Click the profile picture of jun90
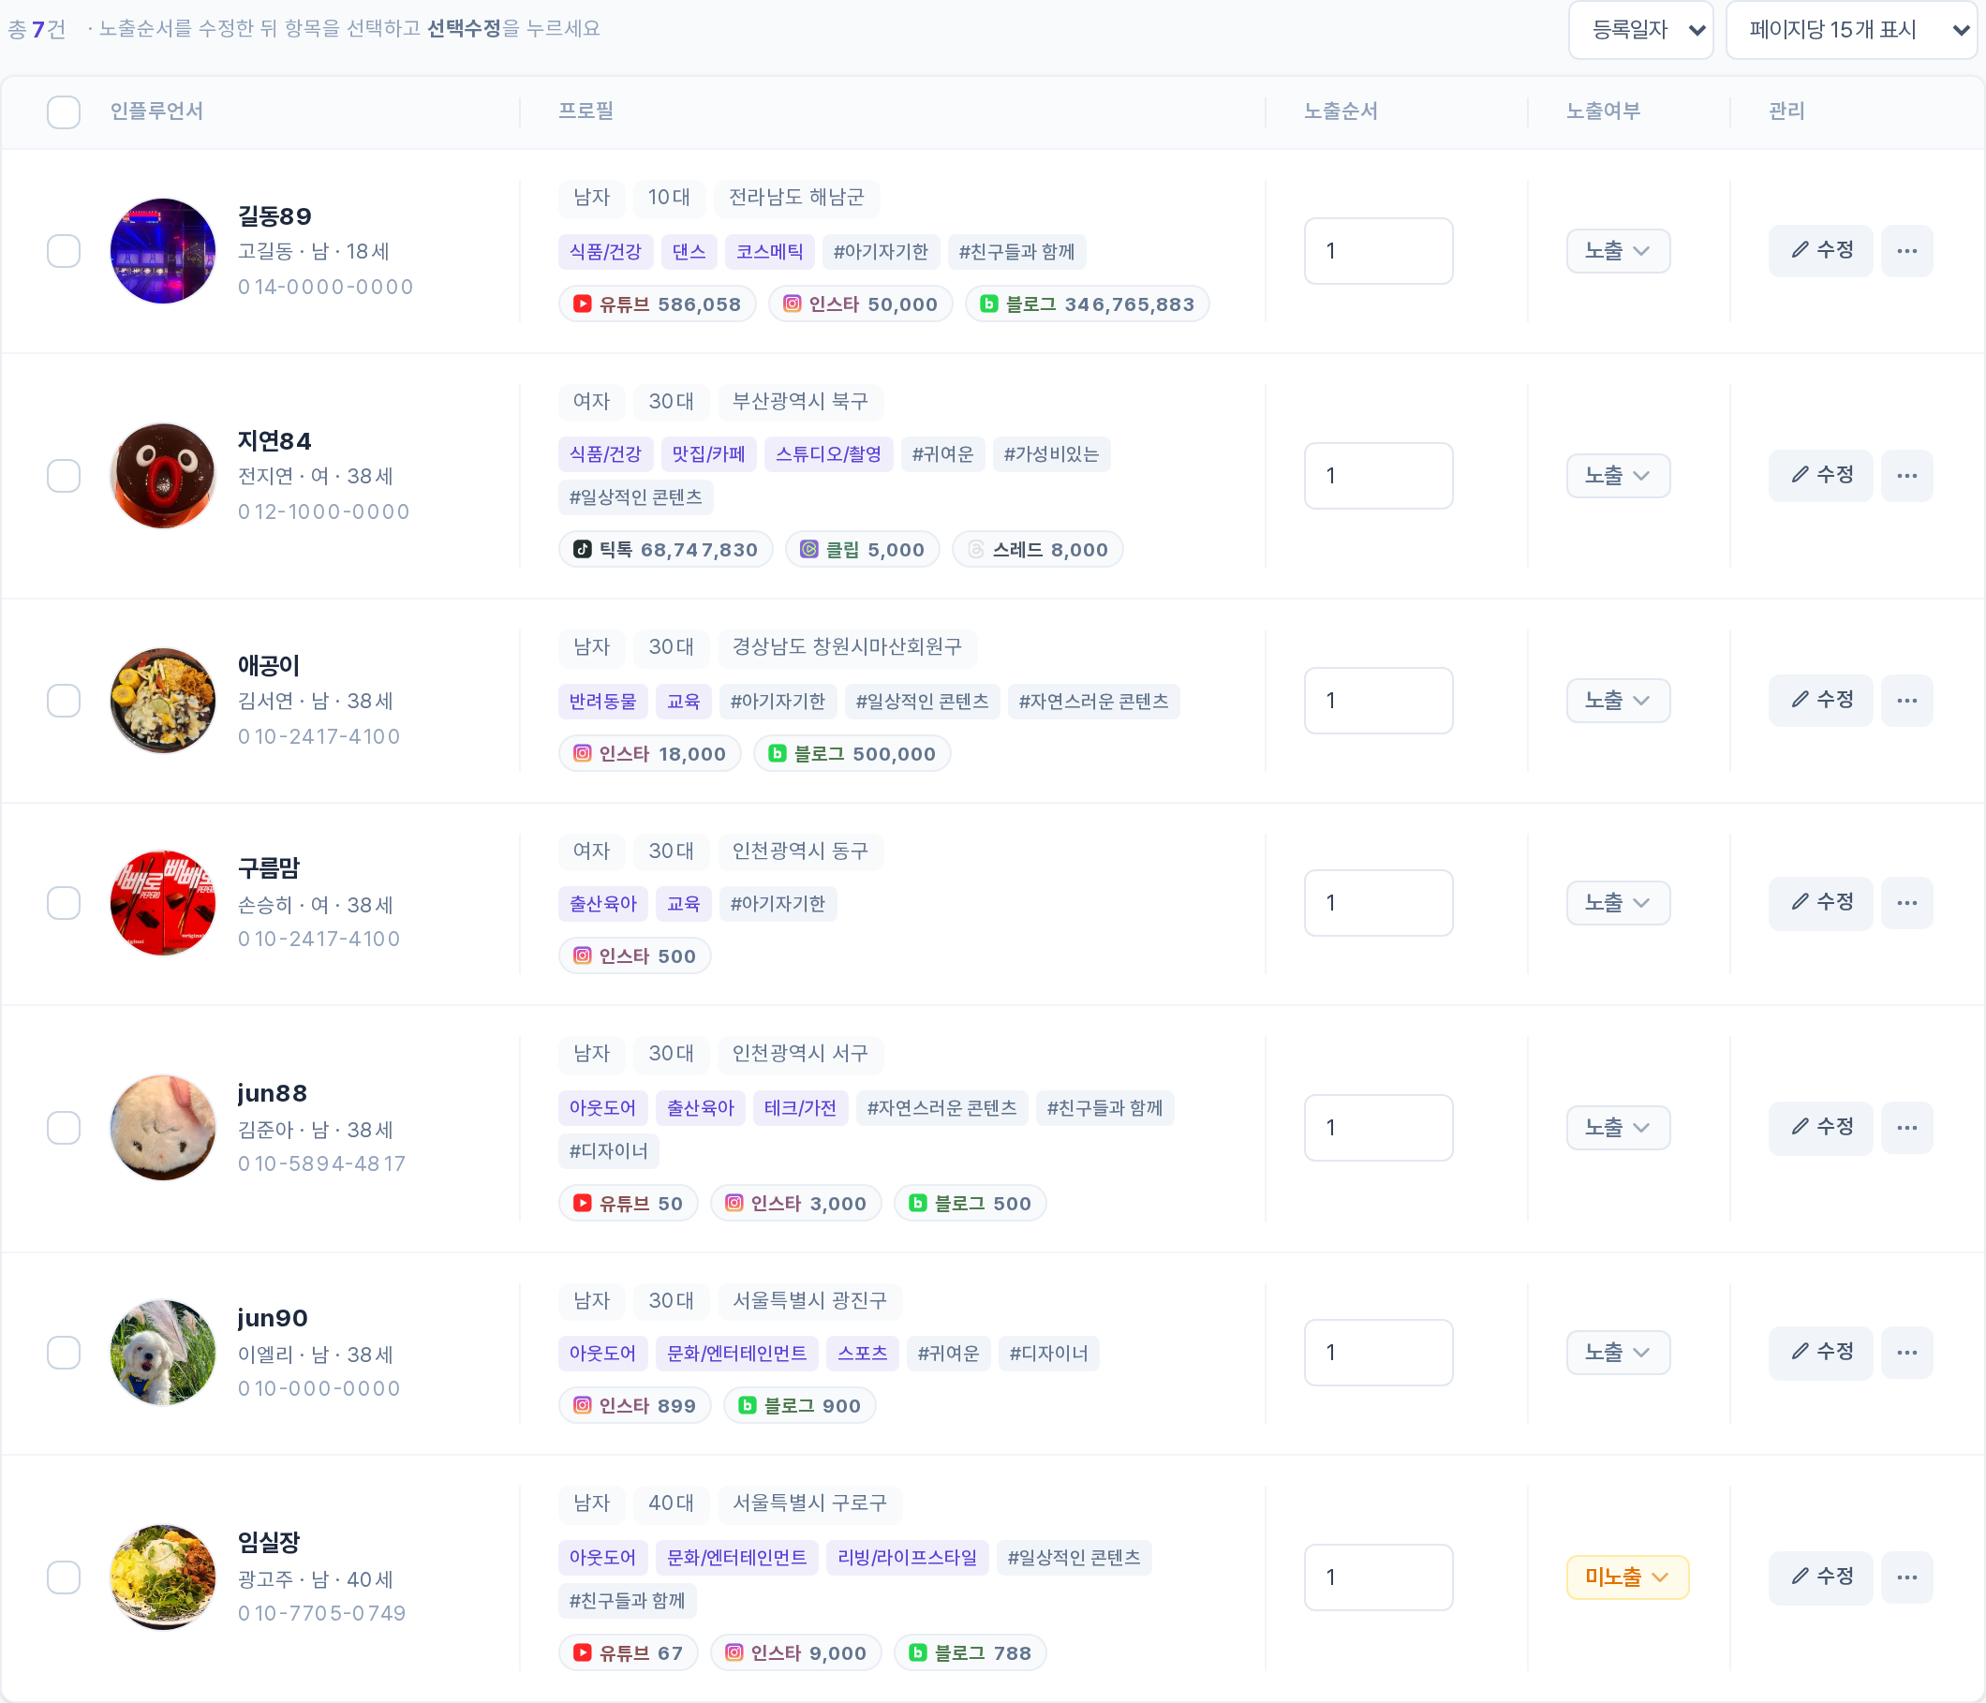The width and height of the screenshot is (1986, 1703). 163,1354
